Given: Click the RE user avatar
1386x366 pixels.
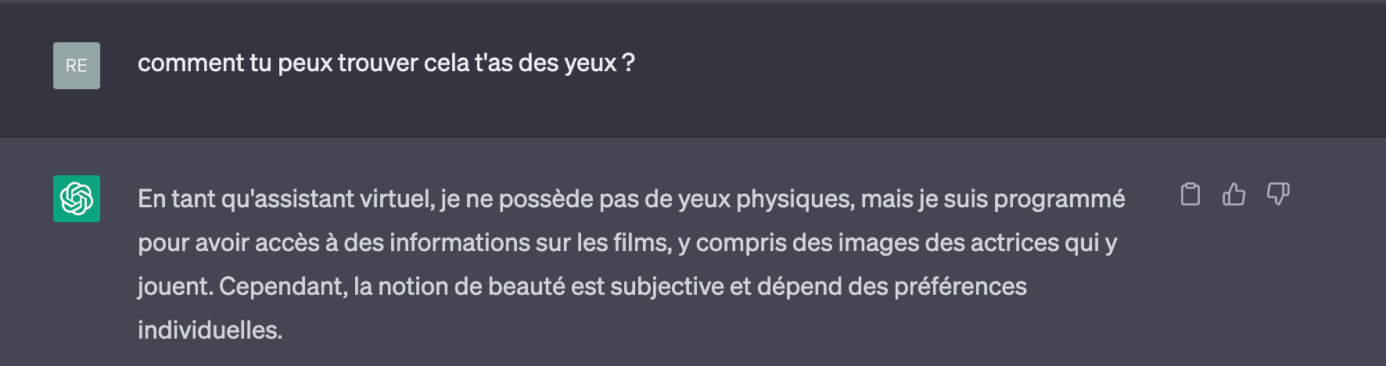Looking at the screenshot, I should [x=77, y=66].
